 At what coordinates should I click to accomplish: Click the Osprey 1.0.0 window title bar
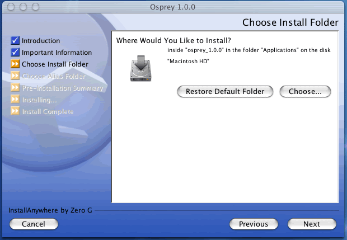point(173,7)
